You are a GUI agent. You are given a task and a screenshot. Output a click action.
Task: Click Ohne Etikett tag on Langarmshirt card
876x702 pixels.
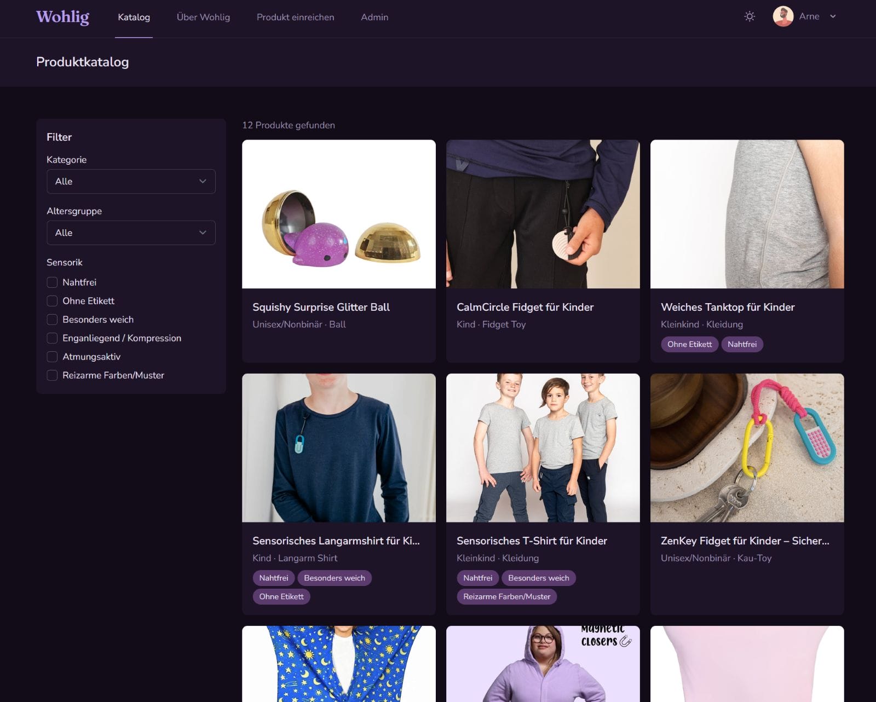click(x=281, y=596)
